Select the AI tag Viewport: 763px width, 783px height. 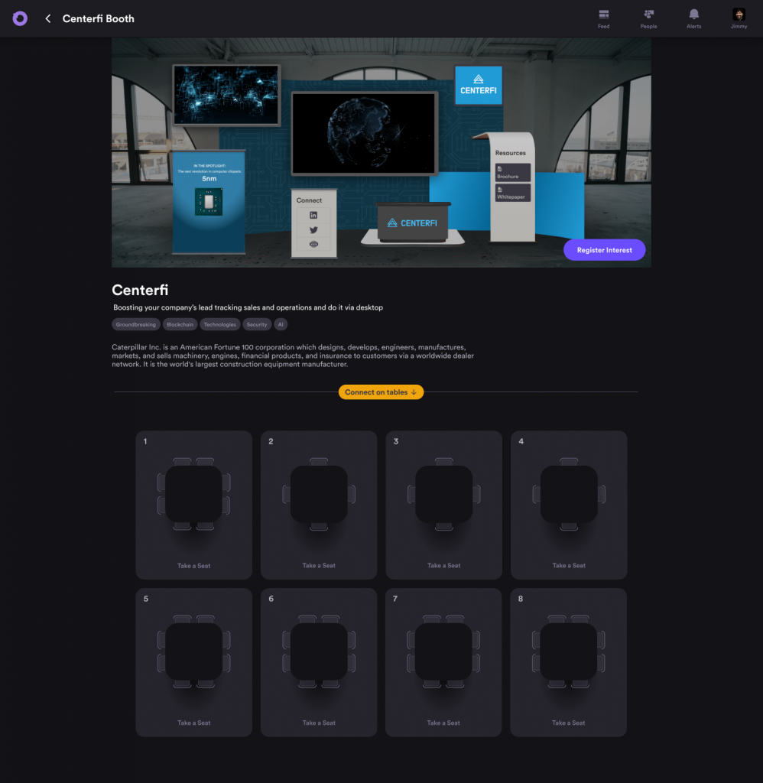coord(281,324)
